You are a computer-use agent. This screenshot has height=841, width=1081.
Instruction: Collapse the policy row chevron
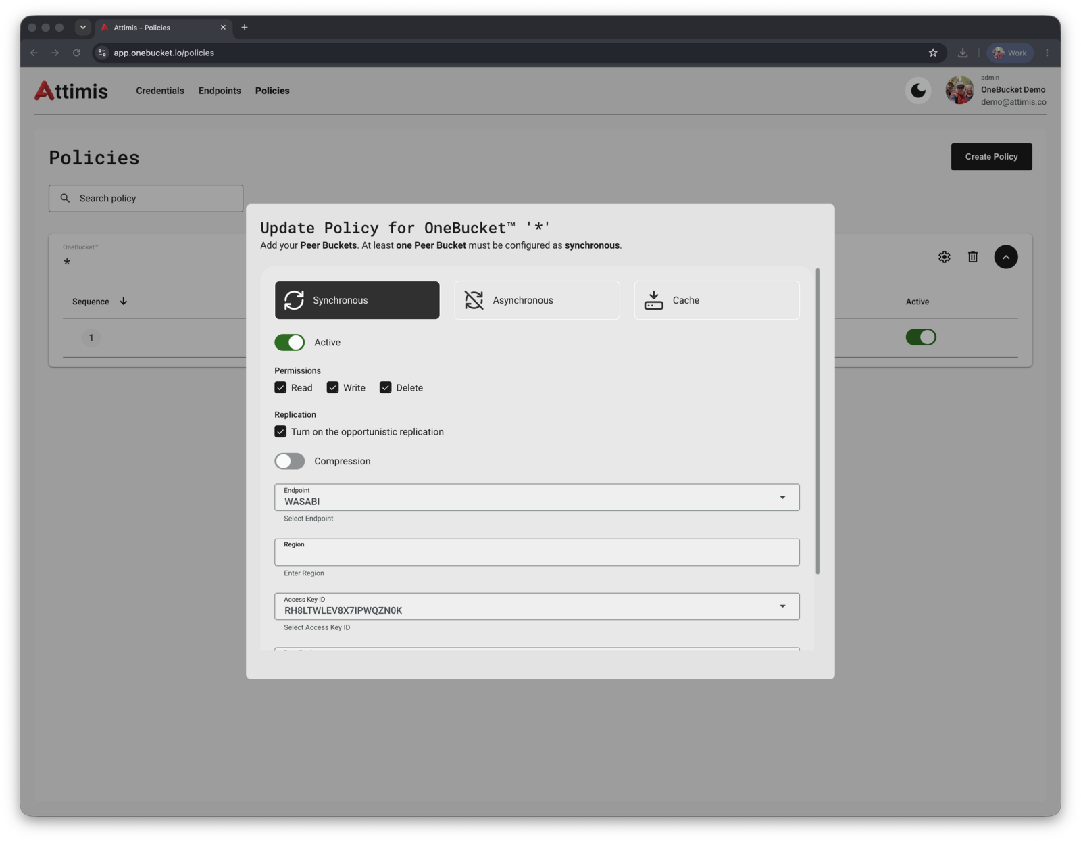(1006, 257)
